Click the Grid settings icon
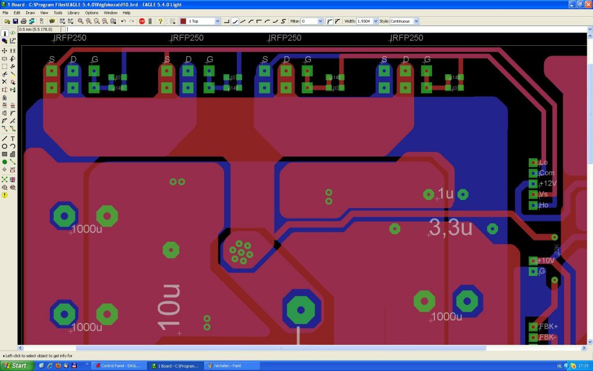593x371 pixels. pyautogui.click(x=173, y=21)
